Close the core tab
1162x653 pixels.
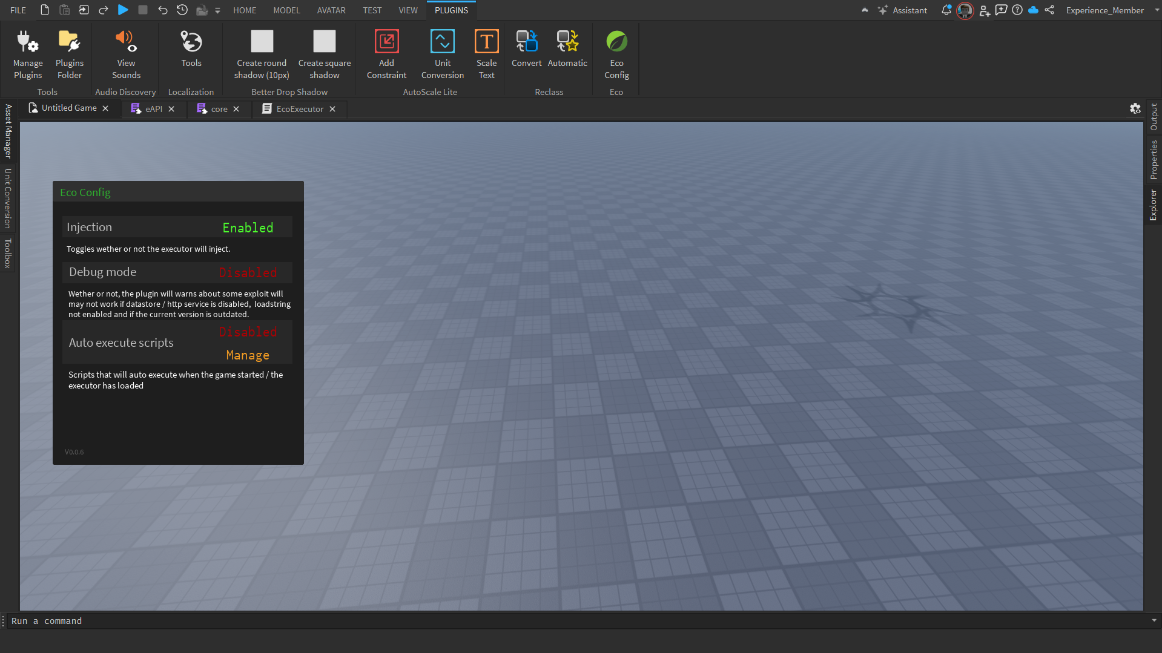coord(236,109)
